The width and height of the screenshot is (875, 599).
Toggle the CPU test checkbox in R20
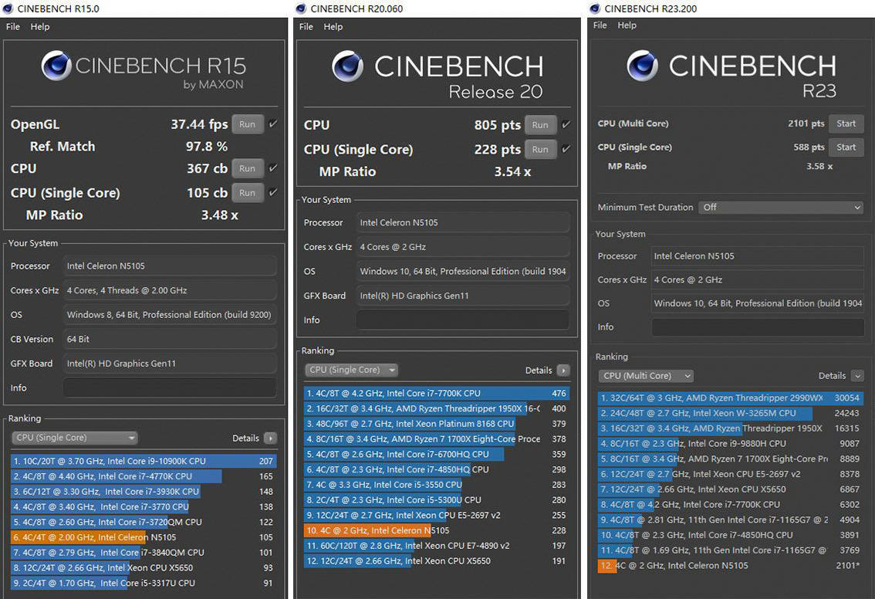pyautogui.click(x=566, y=124)
